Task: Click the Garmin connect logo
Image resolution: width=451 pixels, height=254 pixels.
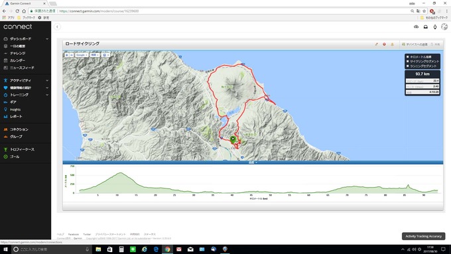Action: 17,27
